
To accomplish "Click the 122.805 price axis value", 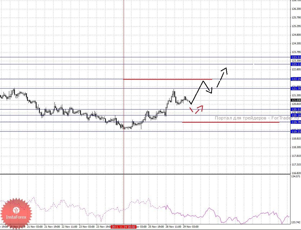I will [296, 69].
